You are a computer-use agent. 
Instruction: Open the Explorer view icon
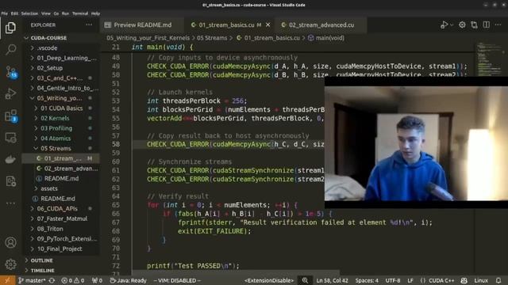[10, 28]
